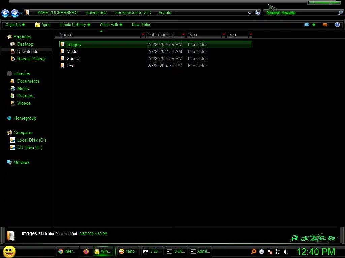Open the Share with menu
The width and height of the screenshot is (345, 258).
pyautogui.click(x=111, y=25)
